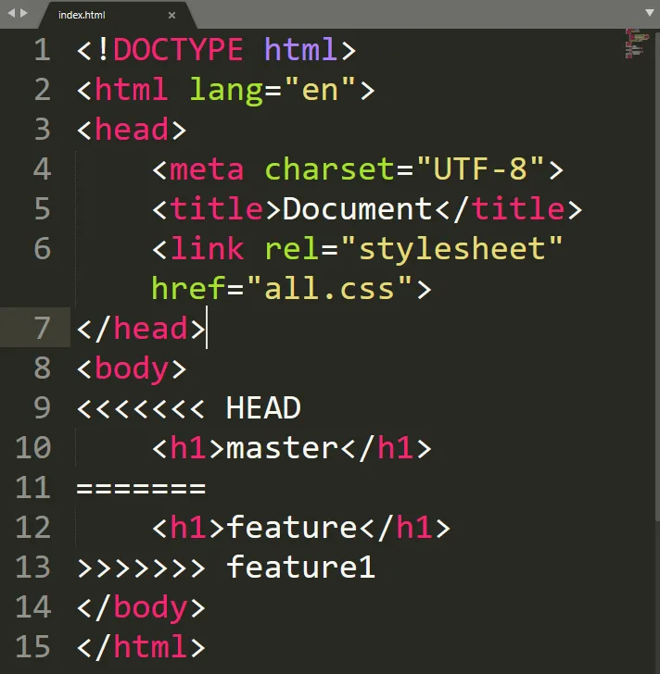Image resolution: width=660 pixels, height=674 pixels.
Task: Click the "UTF-8" string value
Action: click(480, 168)
